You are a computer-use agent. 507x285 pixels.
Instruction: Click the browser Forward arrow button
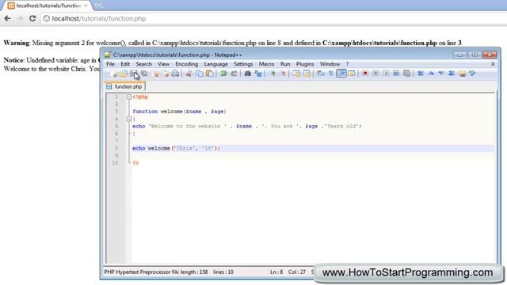coord(20,18)
